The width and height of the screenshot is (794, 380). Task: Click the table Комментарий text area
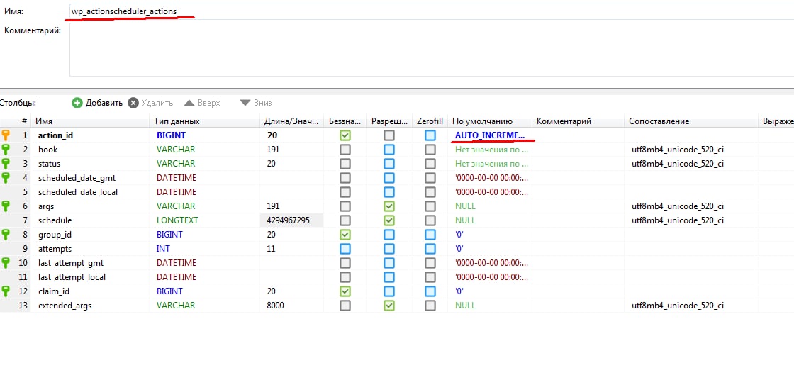pyautogui.click(x=432, y=50)
